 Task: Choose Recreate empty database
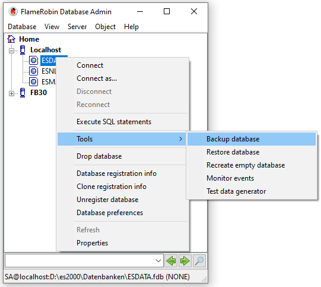click(252, 165)
